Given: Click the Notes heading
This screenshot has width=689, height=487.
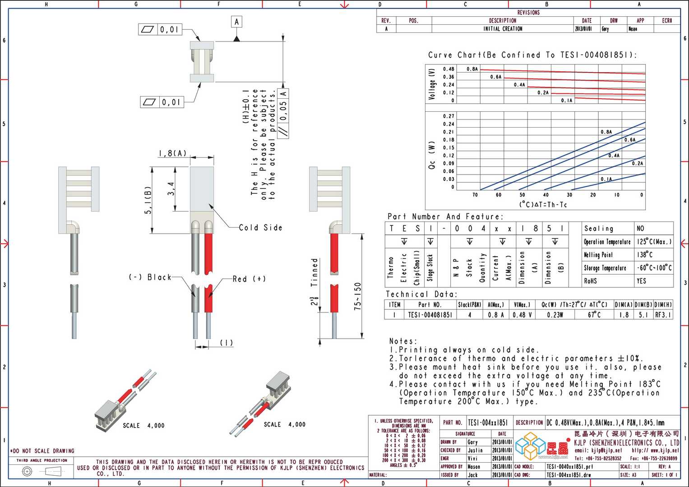Looking at the screenshot, I should click(x=403, y=341).
